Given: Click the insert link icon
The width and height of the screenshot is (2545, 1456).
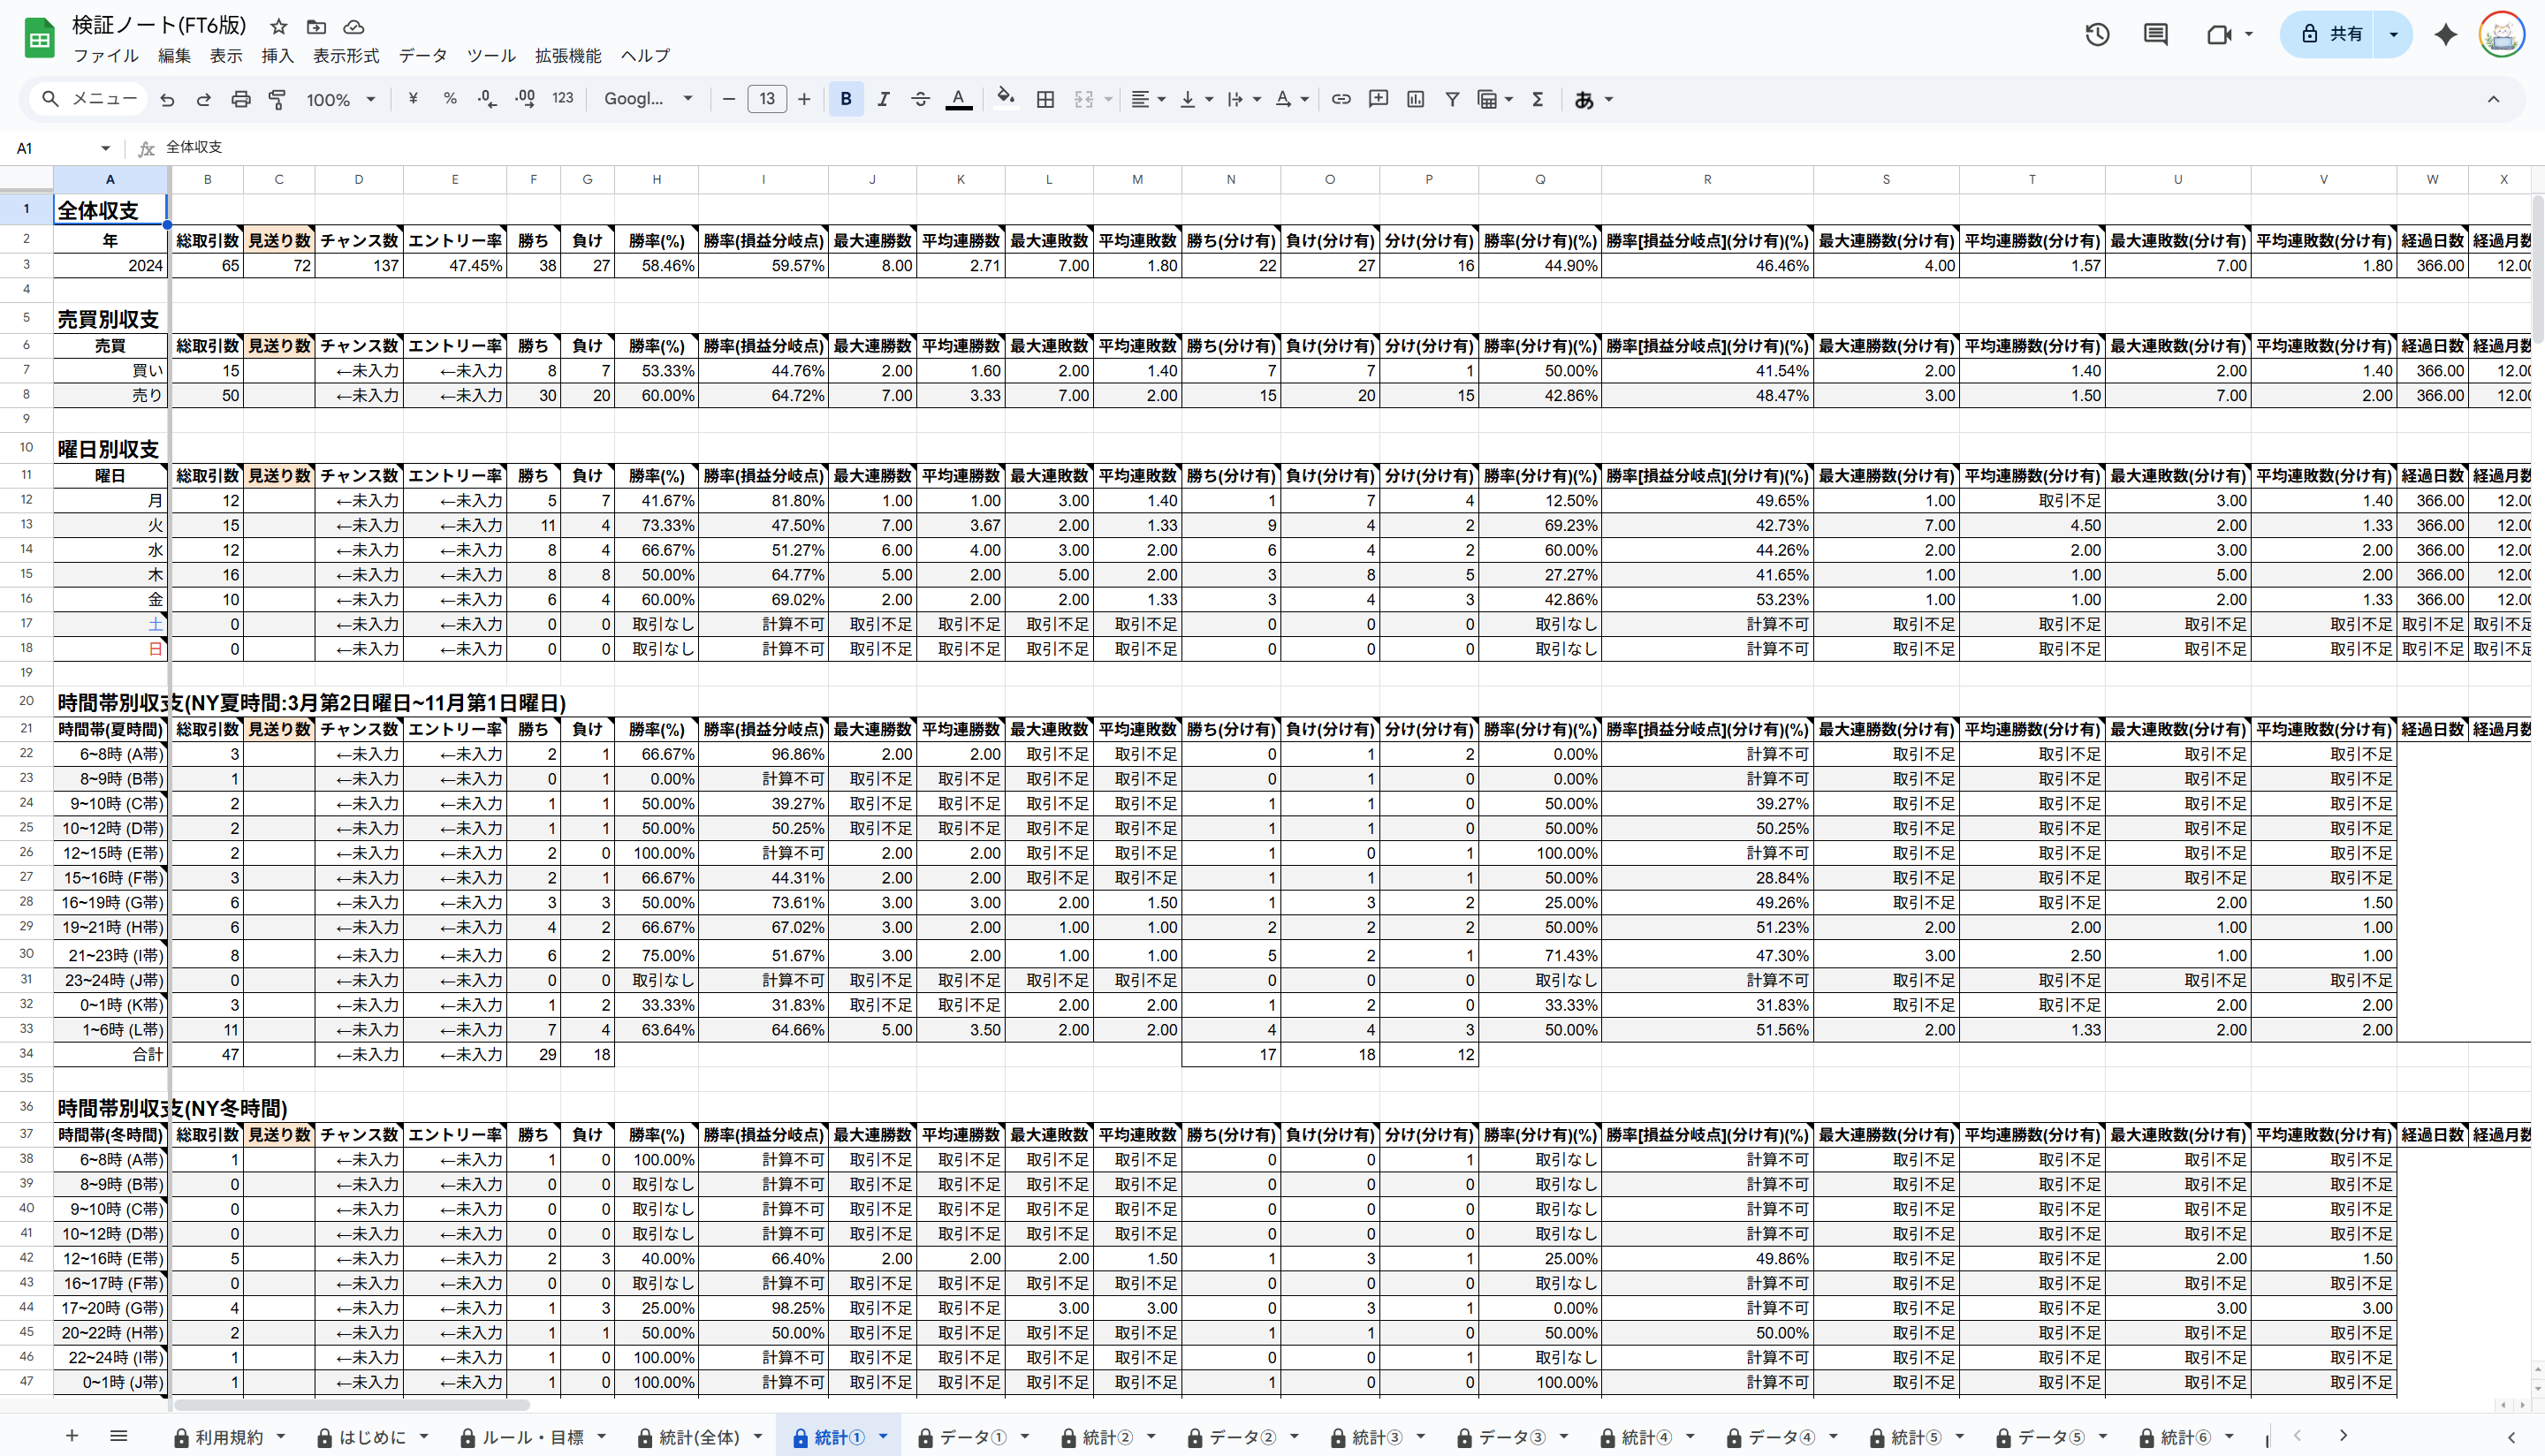Looking at the screenshot, I should pyautogui.click(x=1341, y=99).
